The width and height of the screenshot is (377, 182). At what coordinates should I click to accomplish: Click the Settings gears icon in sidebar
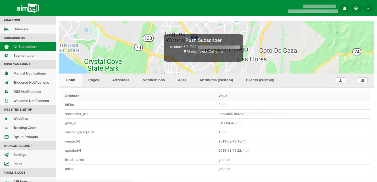7,155
